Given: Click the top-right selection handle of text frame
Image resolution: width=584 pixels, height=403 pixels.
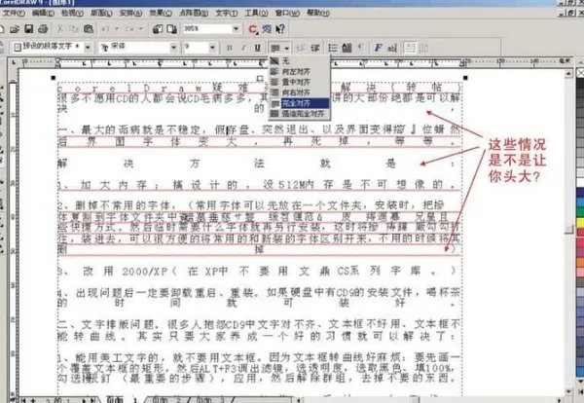Looking at the screenshot, I should click(465, 78).
